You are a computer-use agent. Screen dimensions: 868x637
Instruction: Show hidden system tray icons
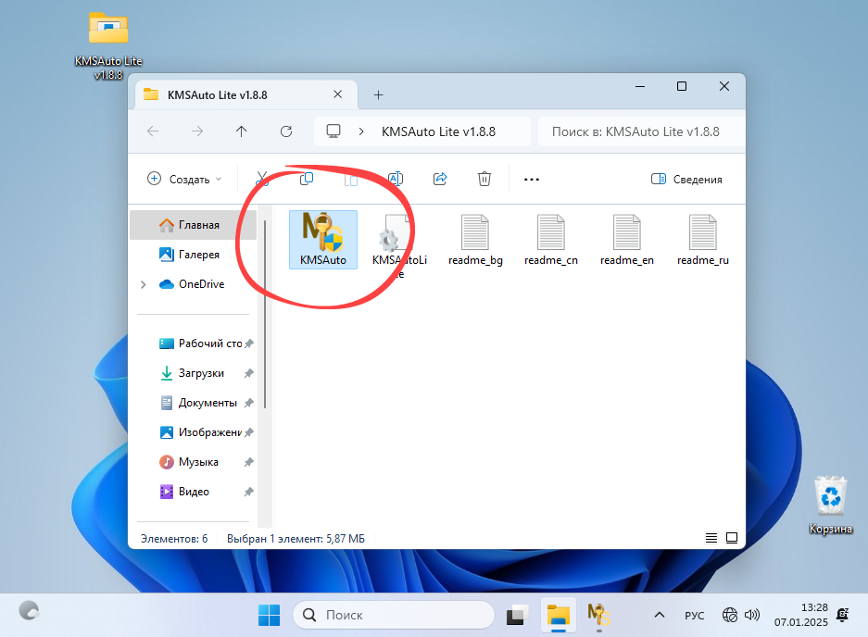660,615
